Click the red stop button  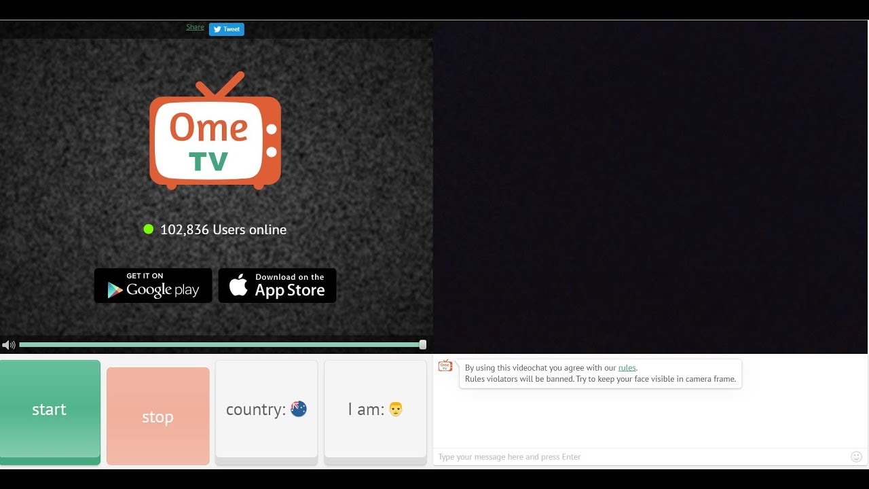158,416
